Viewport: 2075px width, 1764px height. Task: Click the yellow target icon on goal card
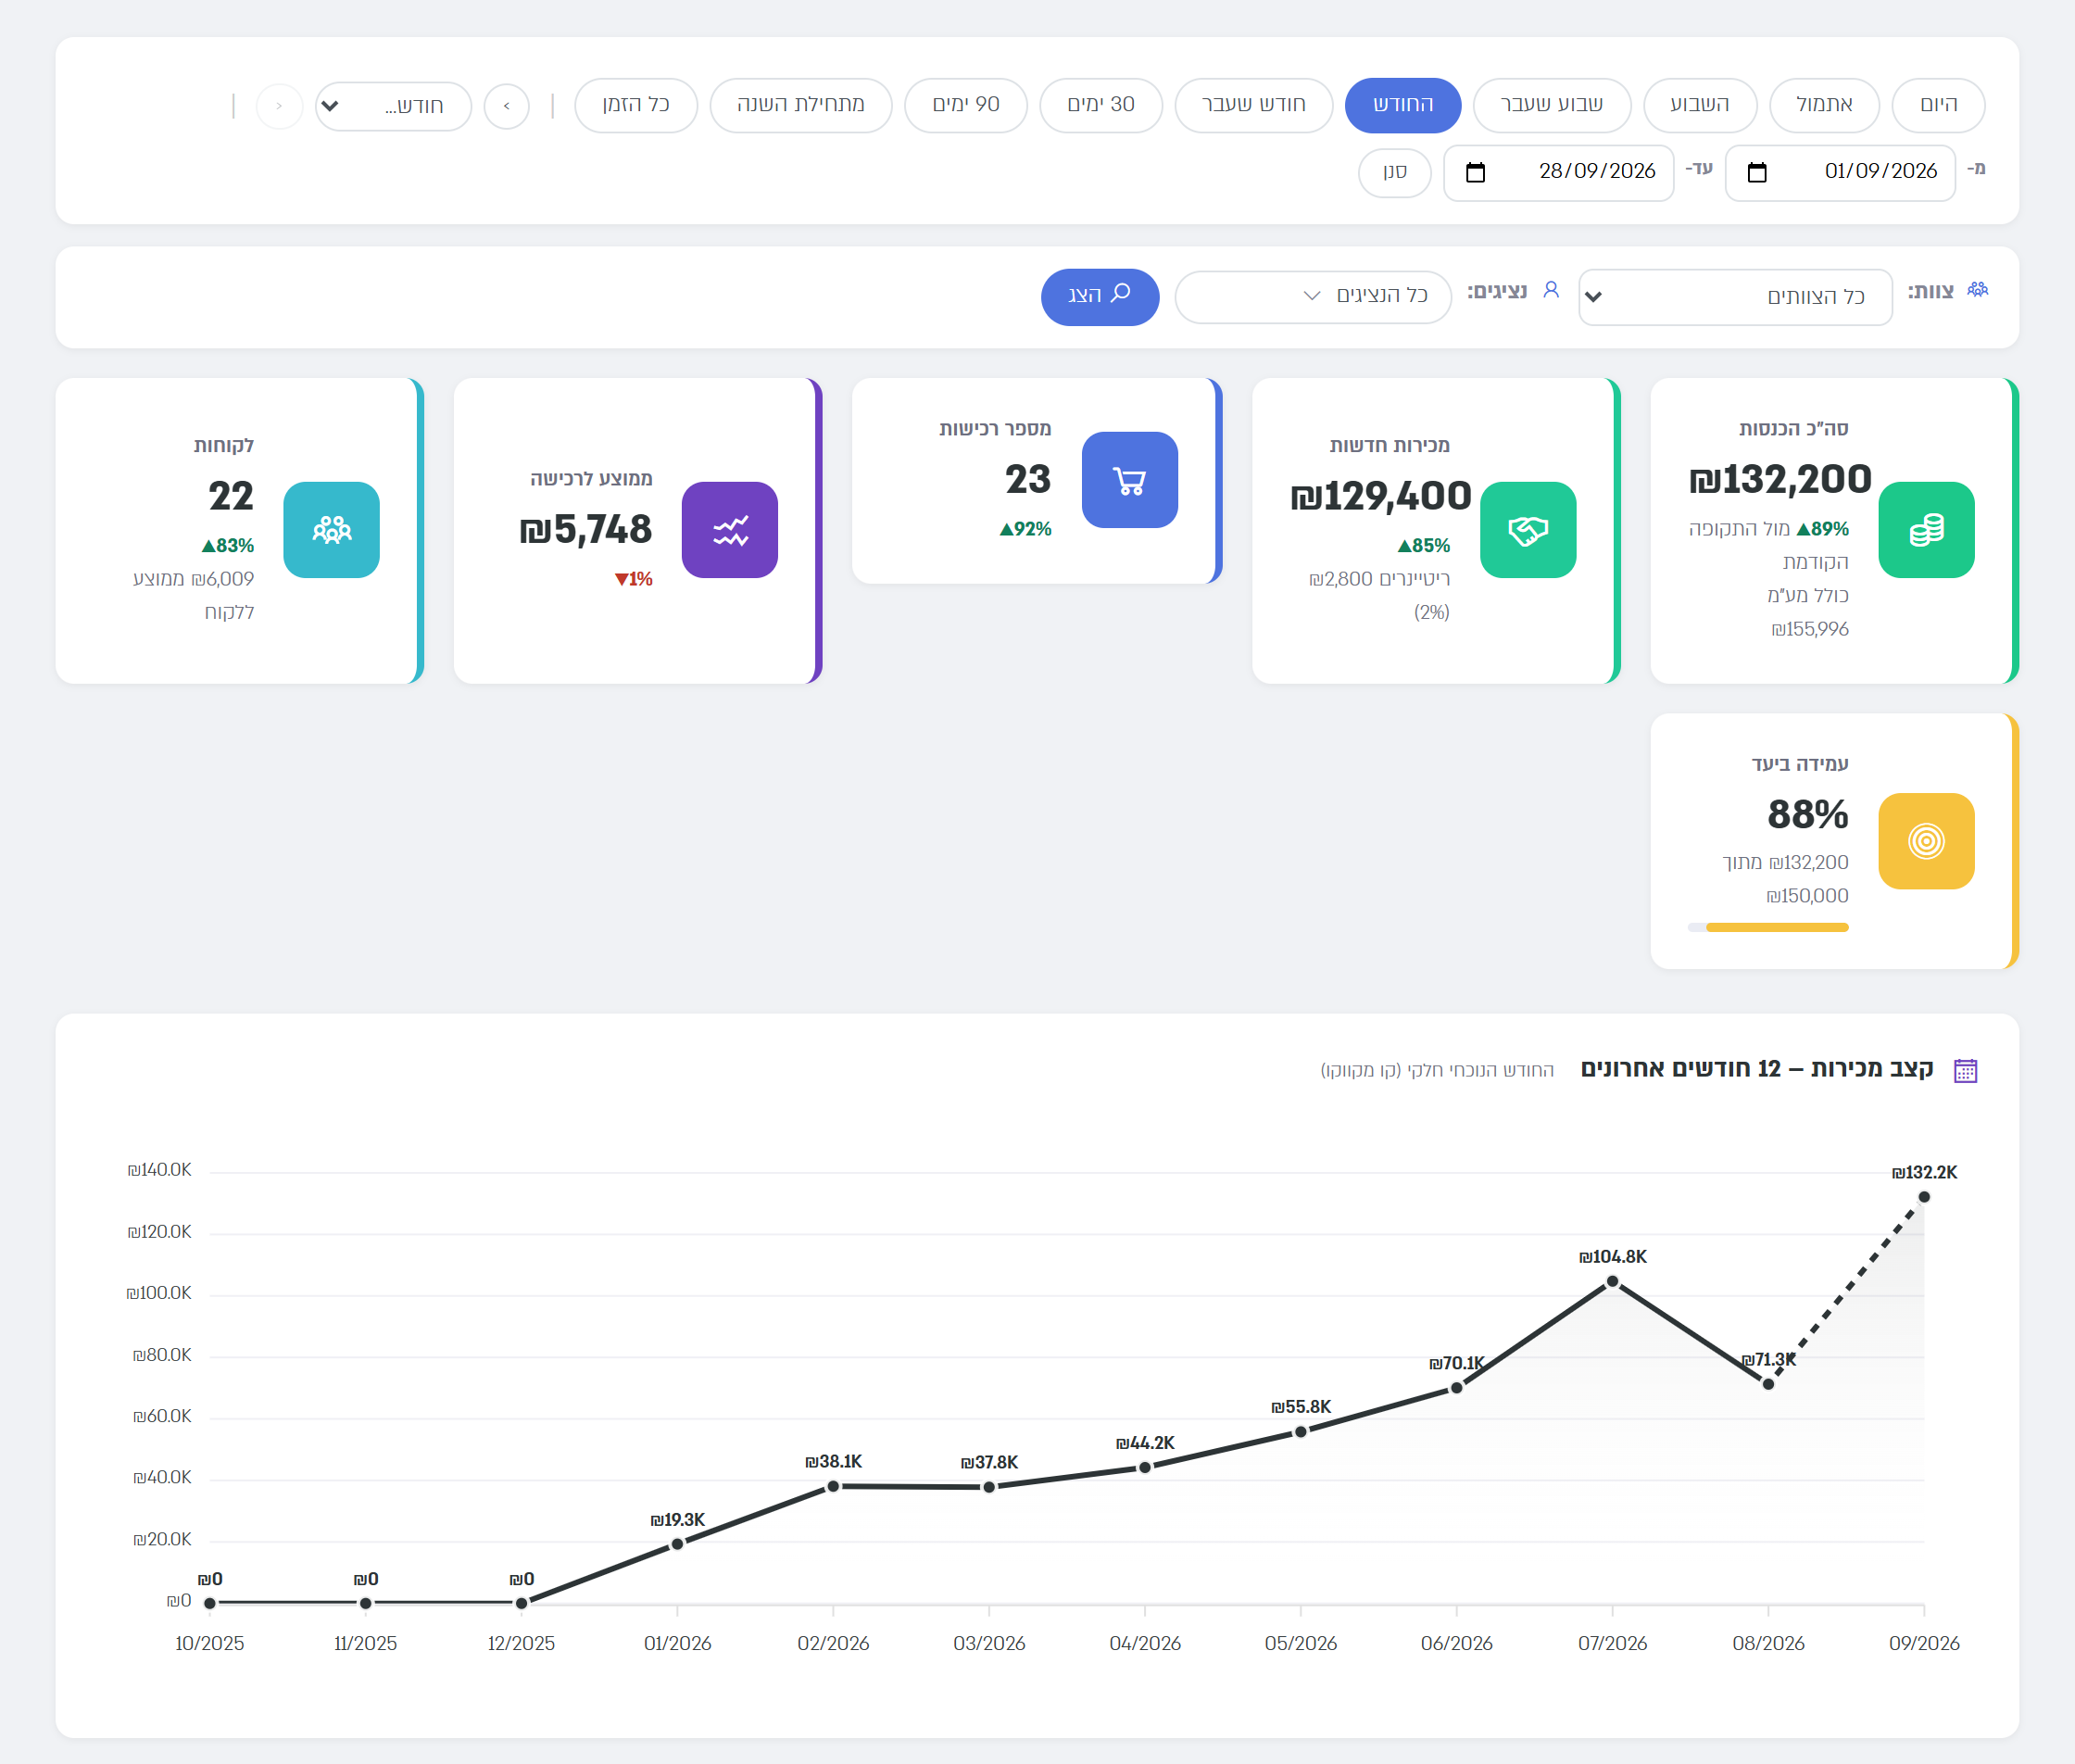pos(1925,841)
